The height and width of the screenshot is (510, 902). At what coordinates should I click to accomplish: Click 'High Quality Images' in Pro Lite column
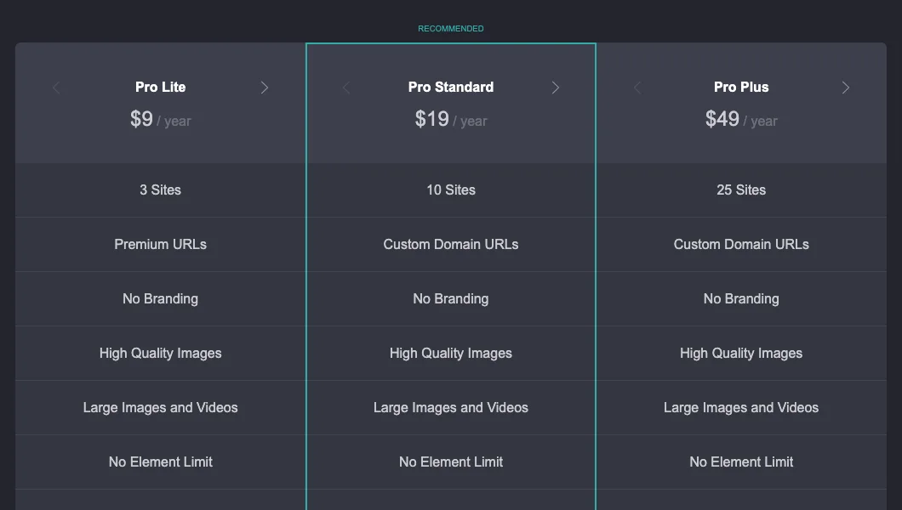[x=161, y=354]
